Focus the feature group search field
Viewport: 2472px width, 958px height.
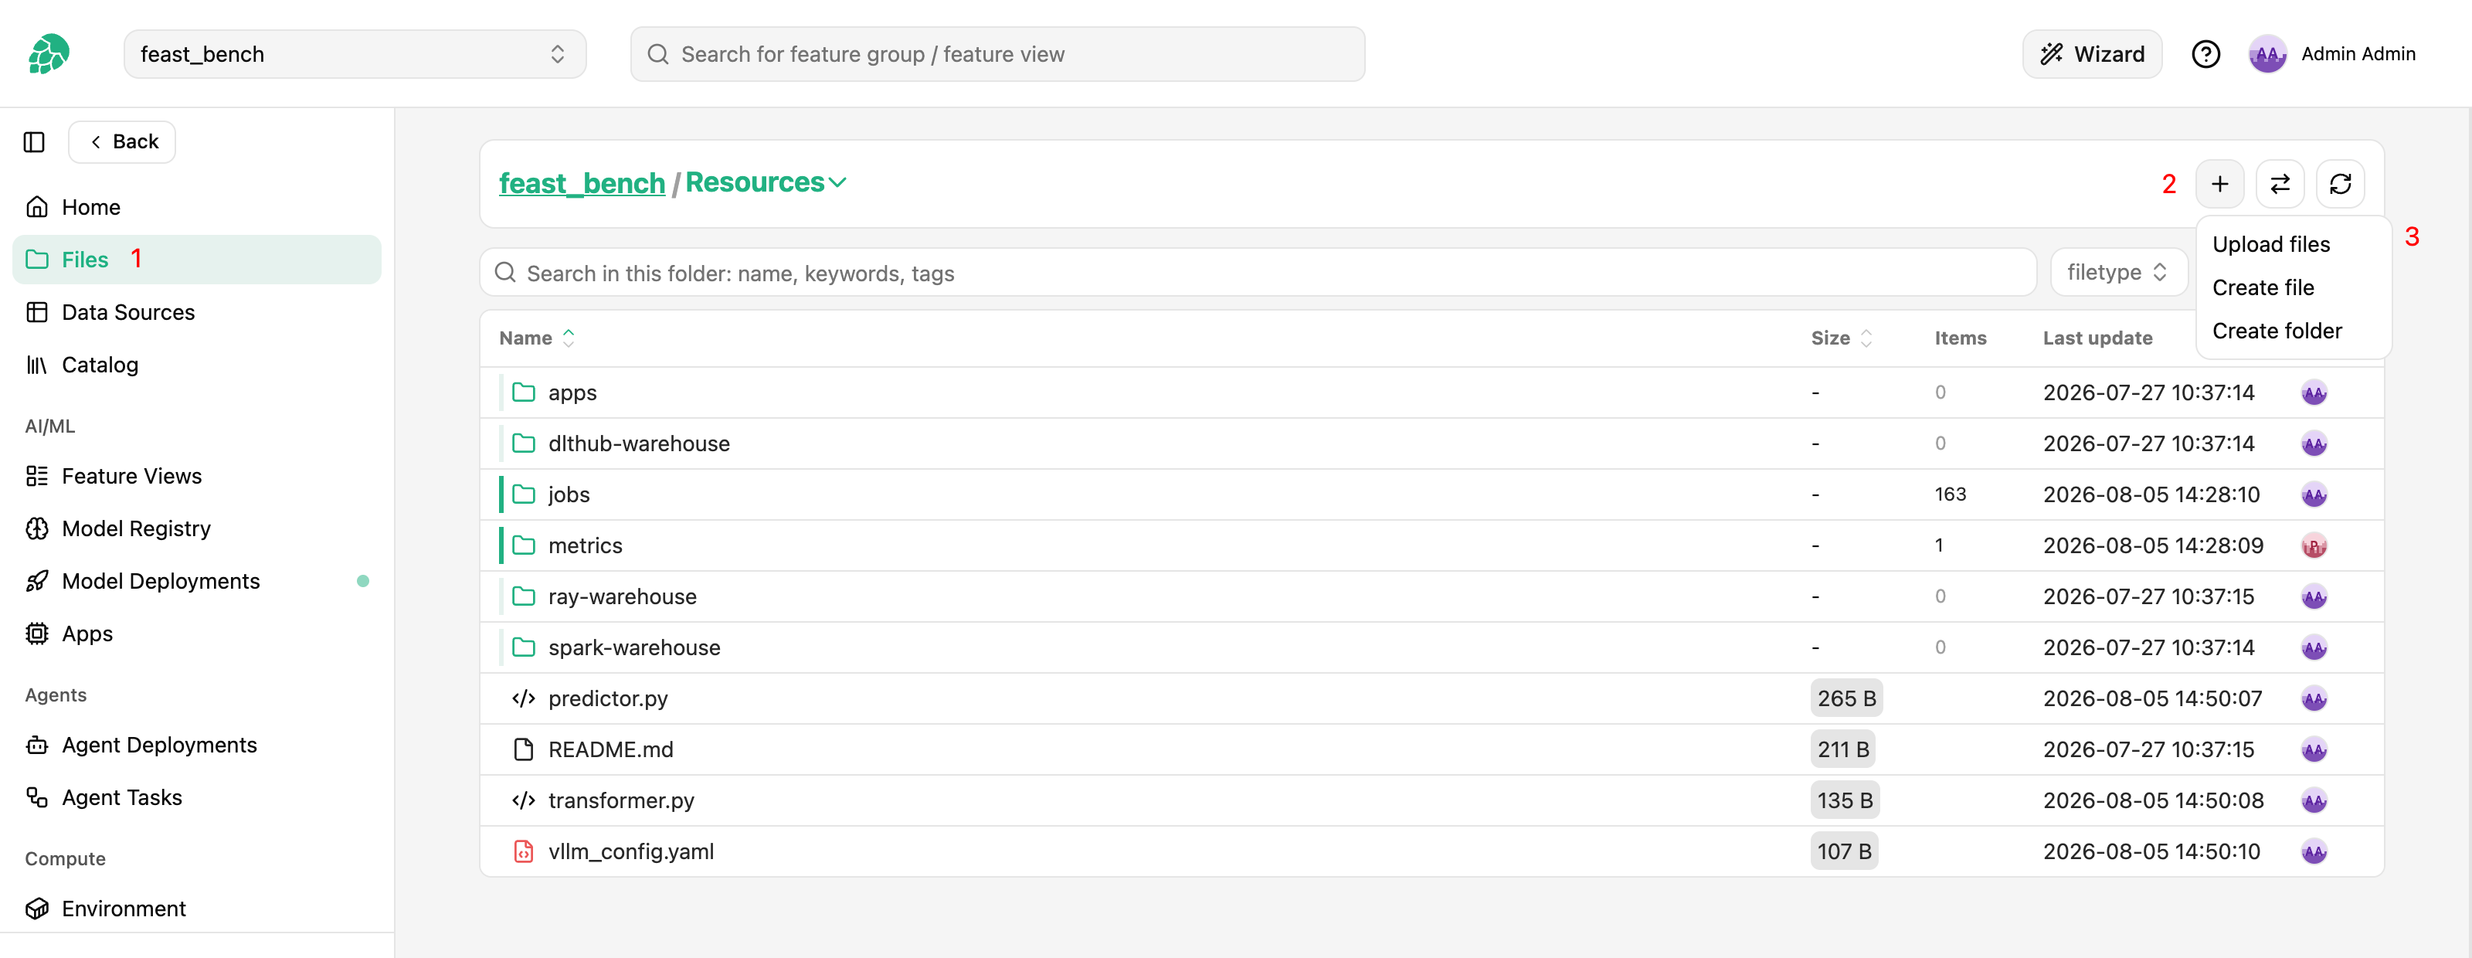997,54
